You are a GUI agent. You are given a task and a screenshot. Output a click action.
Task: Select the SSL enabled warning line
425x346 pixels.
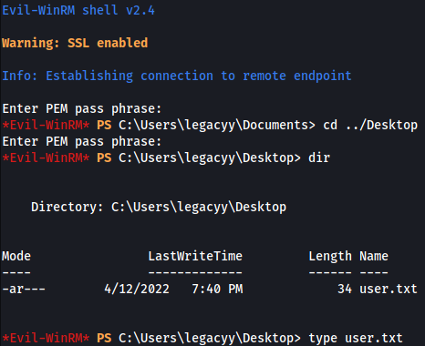(x=75, y=43)
